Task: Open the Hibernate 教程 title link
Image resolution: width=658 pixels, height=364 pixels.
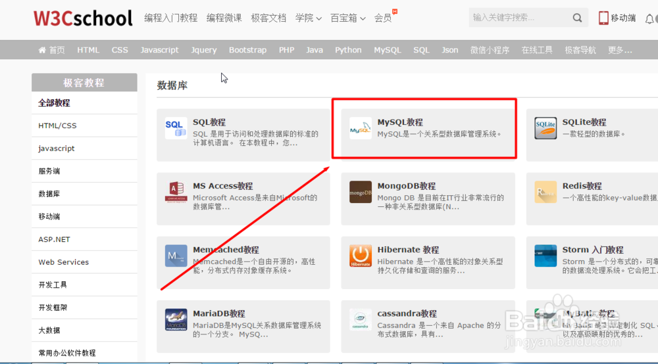Action: click(408, 250)
